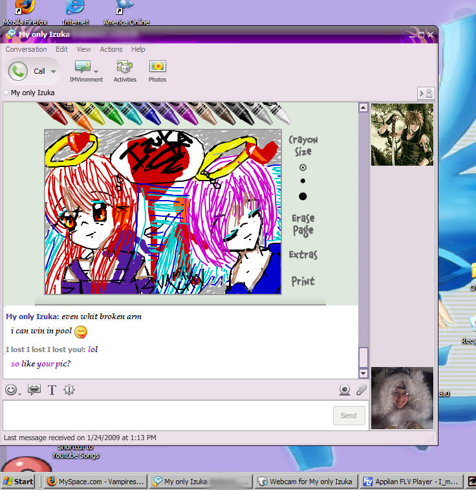The width and height of the screenshot is (476, 490).
Task: Select the America Online desktop shortcut
Action: (125, 13)
